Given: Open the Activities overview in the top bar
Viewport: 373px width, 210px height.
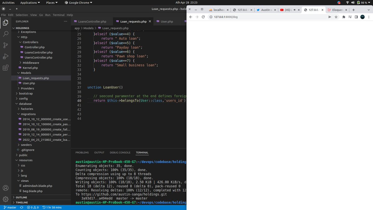Looking at the screenshot, I should 8,2.
